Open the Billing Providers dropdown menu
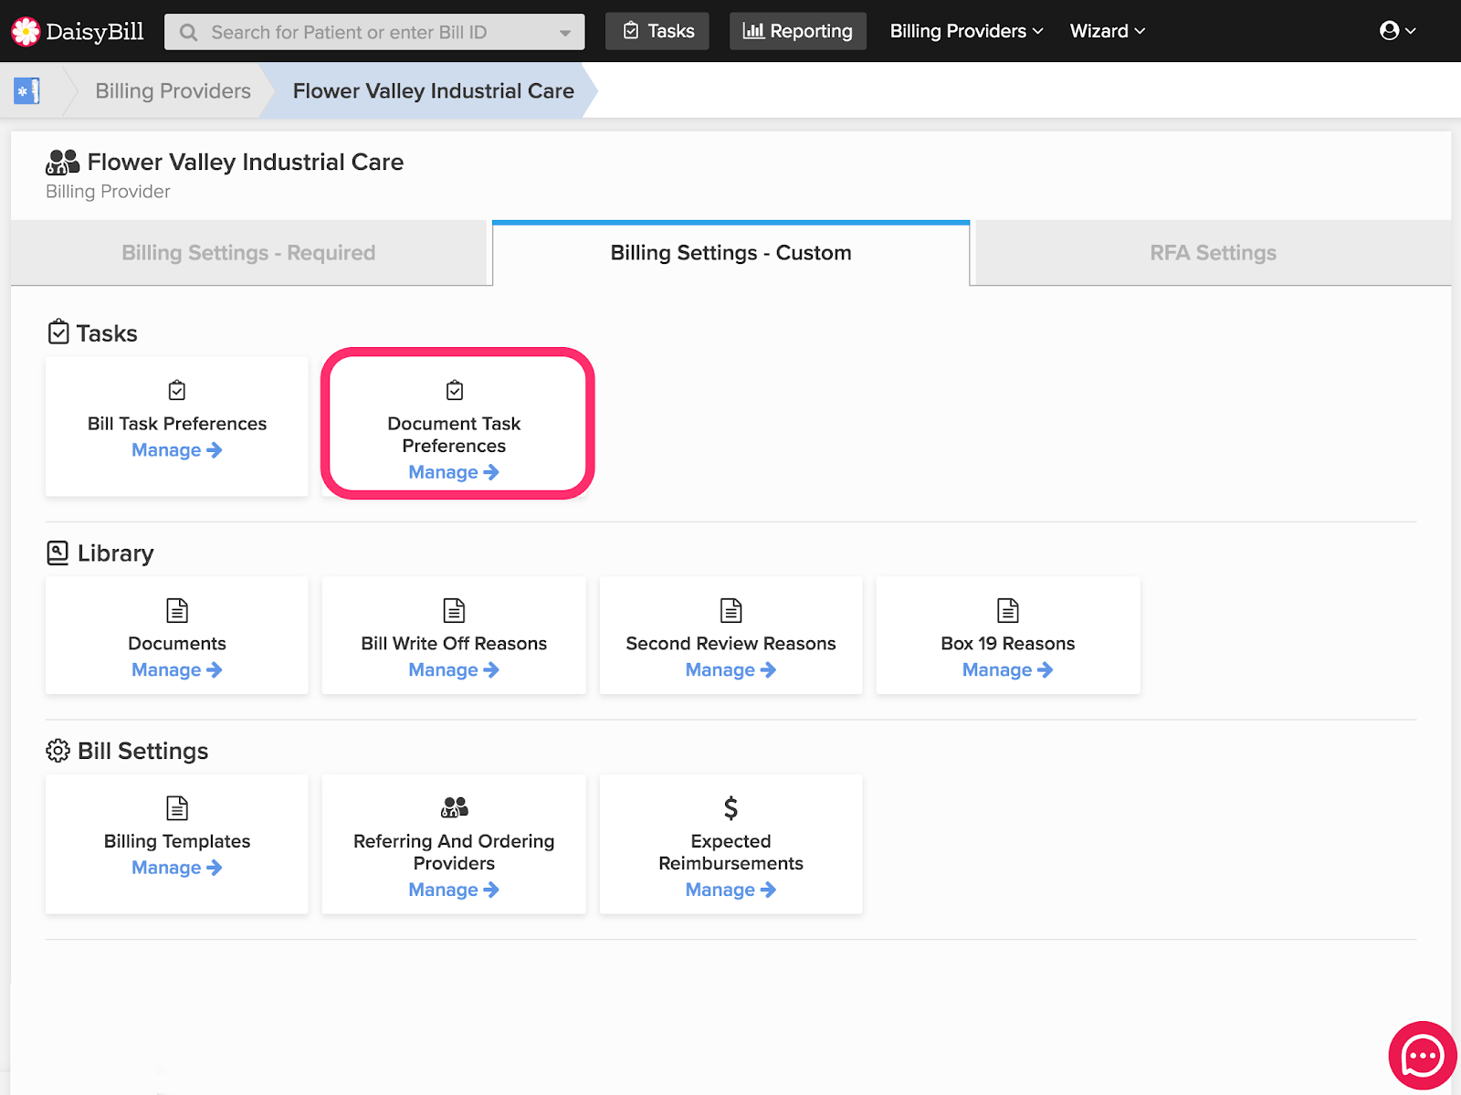Screen dimensions: 1461x1095 pyautogui.click(x=966, y=31)
